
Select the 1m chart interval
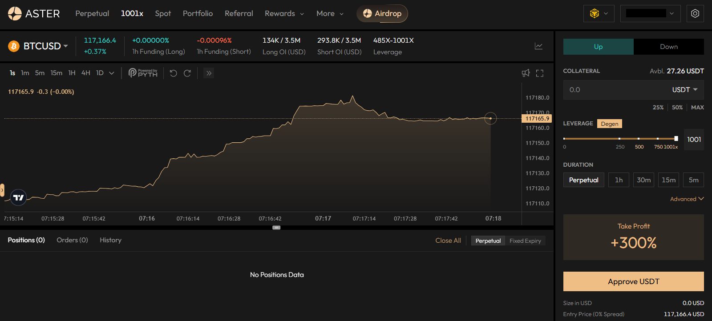(25, 73)
